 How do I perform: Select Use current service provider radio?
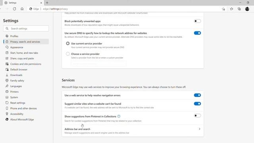coord(68,43)
